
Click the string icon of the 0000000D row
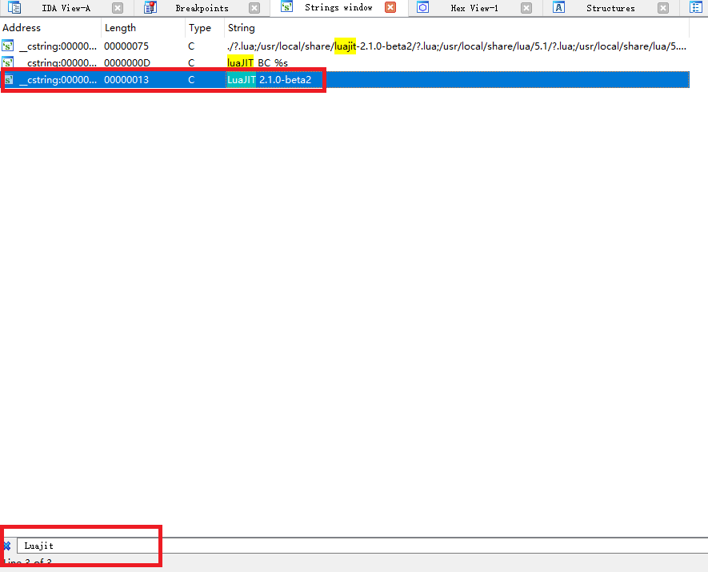(x=8, y=62)
